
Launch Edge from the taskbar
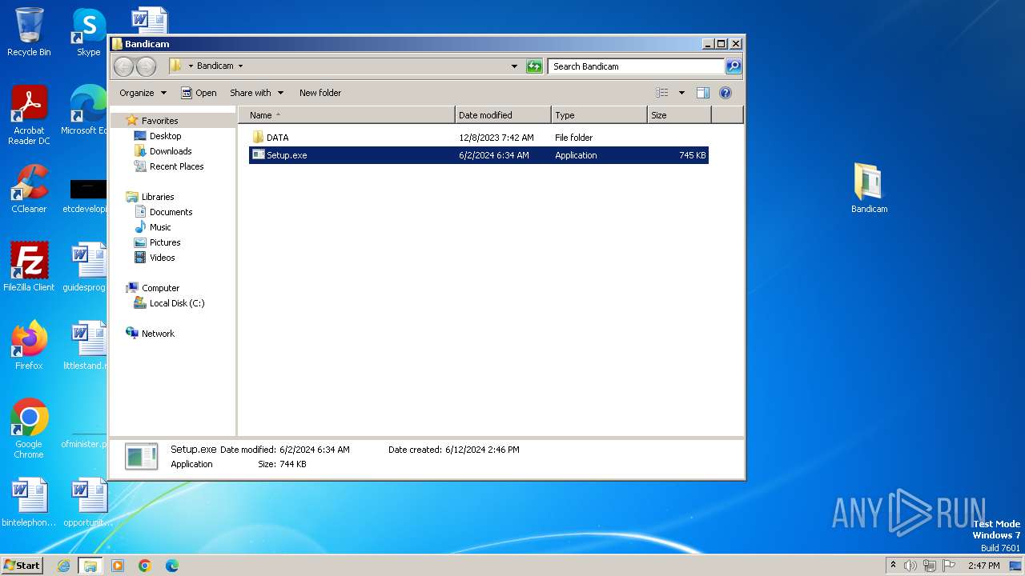[171, 566]
